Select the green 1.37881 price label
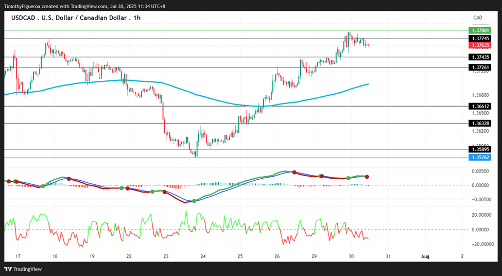The image size is (502, 276). tap(479, 30)
